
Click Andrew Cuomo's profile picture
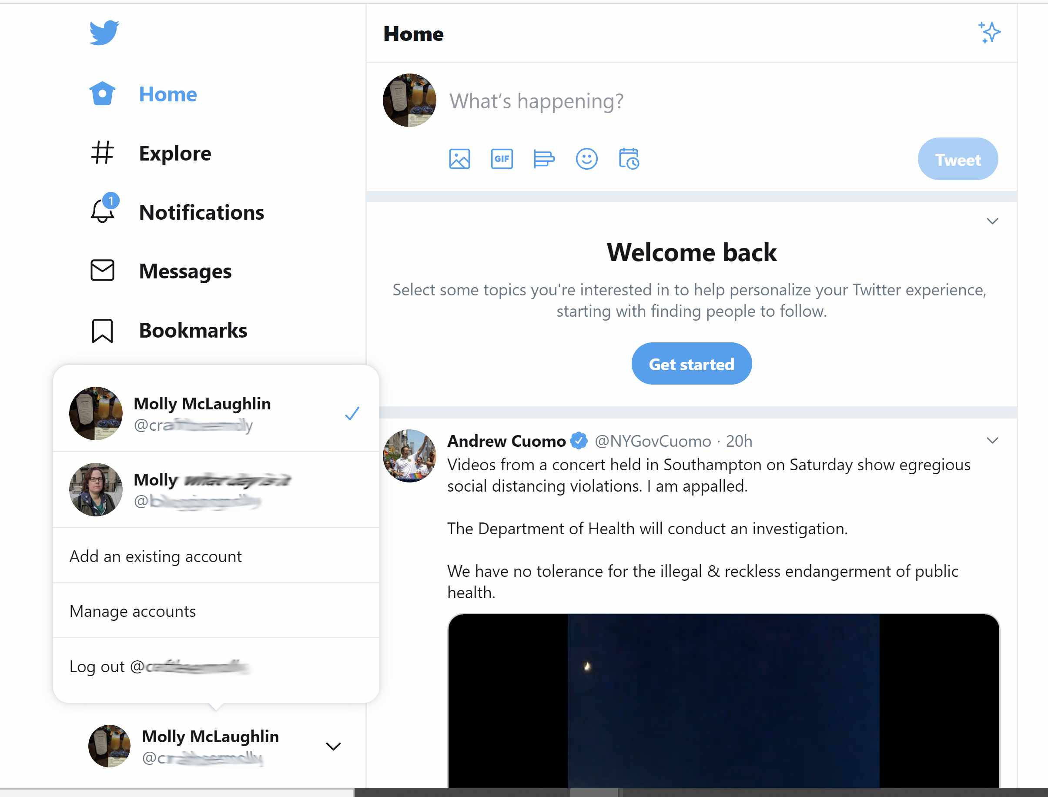[x=409, y=456]
